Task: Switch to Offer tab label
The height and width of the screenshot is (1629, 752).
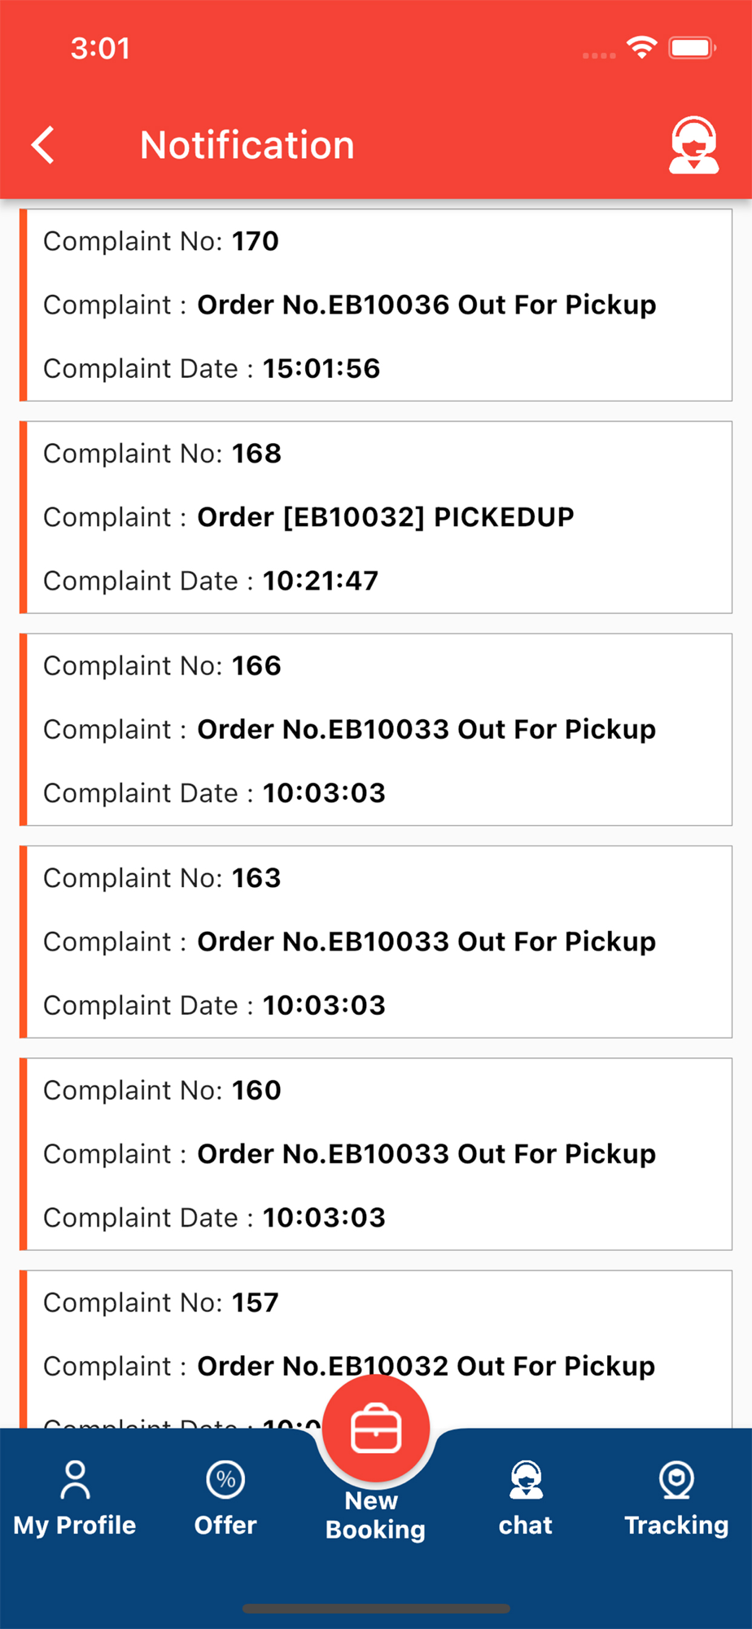Action: (225, 1525)
